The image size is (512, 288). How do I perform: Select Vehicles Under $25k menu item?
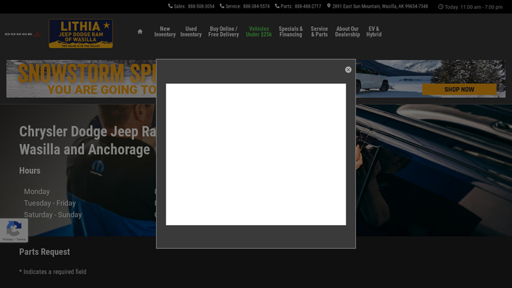tap(259, 31)
